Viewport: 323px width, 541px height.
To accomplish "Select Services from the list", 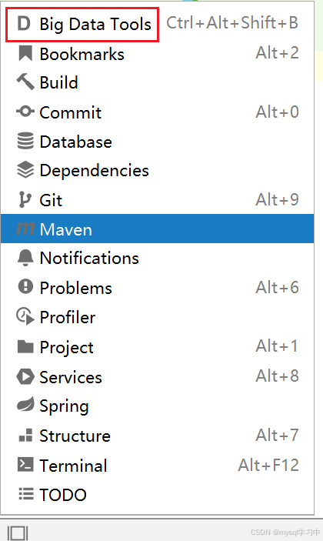I will point(157,376).
